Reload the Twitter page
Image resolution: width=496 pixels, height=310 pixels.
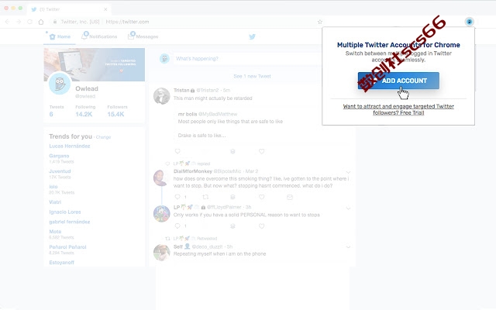[x=29, y=22]
